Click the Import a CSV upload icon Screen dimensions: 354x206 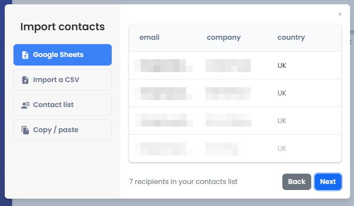point(25,80)
